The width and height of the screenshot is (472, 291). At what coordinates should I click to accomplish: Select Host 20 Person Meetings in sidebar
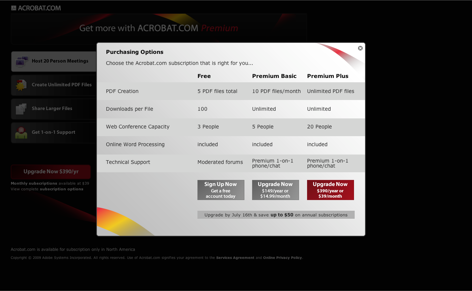click(60, 61)
